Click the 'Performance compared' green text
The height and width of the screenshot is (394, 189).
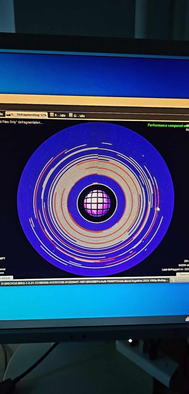click(168, 126)
